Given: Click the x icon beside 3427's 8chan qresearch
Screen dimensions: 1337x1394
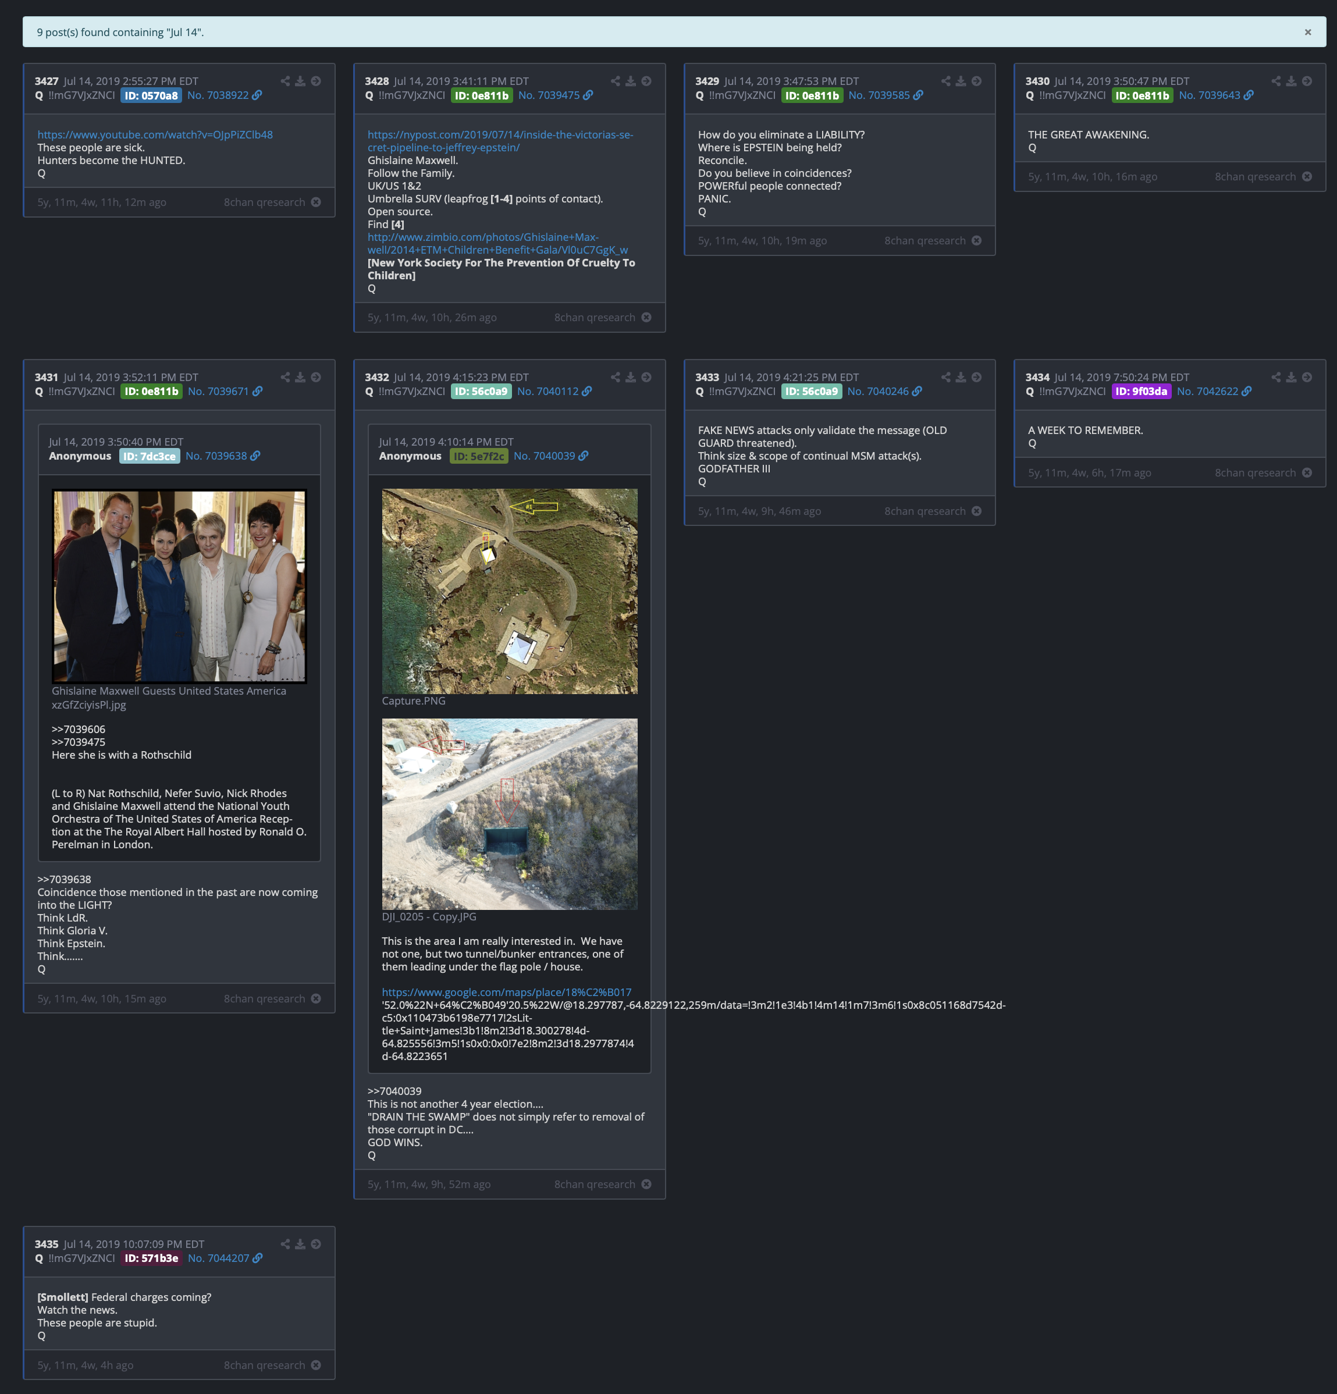Looking at the screenshot, I should click(316, 202).
